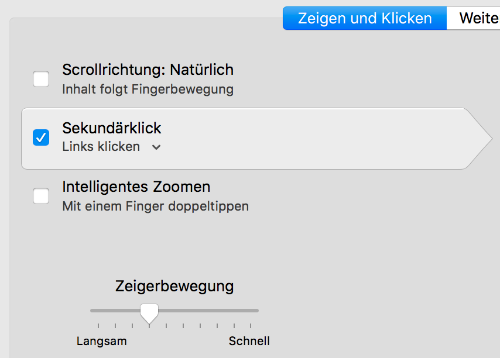Set pointer speed to slowest slider end
The width and height of the screenshot is (500, 358).
point(92,311)
